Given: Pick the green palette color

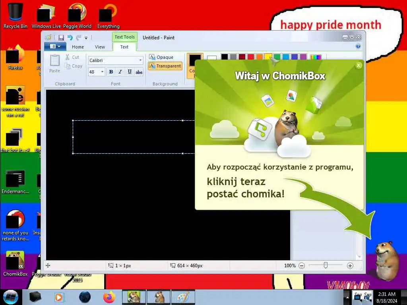Looking at the screenshot, I should 277,57.
